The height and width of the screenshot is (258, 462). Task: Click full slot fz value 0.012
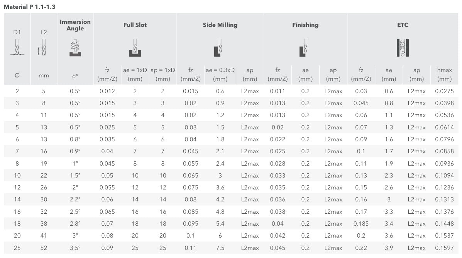point(107,91)
